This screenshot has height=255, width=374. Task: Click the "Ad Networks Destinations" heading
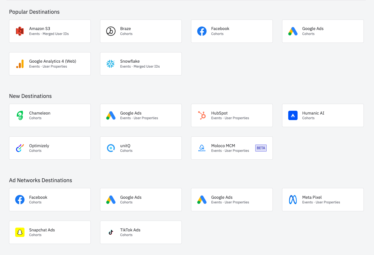(41, 180)
